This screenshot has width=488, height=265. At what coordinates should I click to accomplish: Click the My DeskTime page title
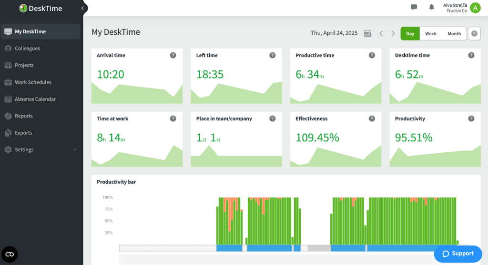click(116, 32)
